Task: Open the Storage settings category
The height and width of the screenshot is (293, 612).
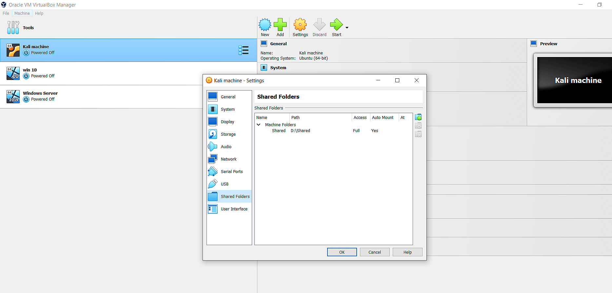Action: coord(229,134)
